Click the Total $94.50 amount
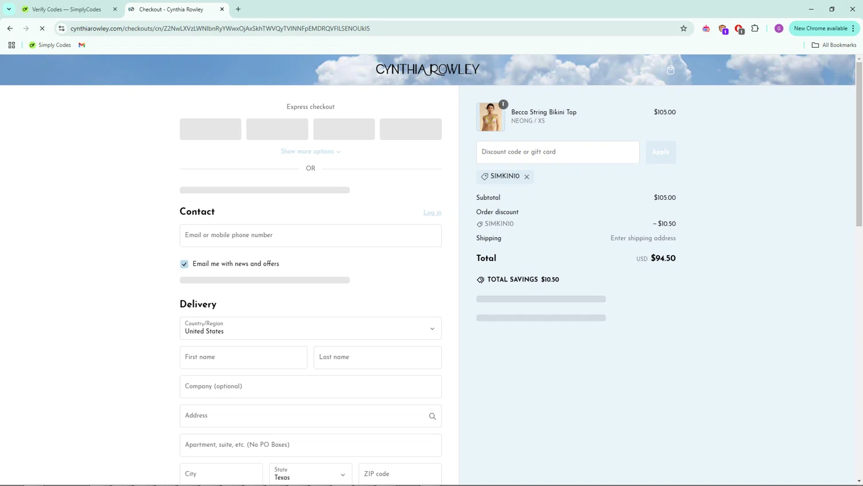This screenshot has width=863, height=486. point(663,259)
